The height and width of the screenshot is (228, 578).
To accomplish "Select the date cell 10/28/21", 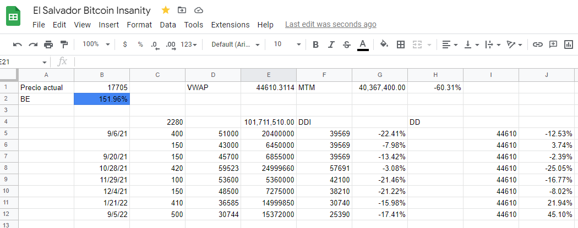I will point(102,168).
